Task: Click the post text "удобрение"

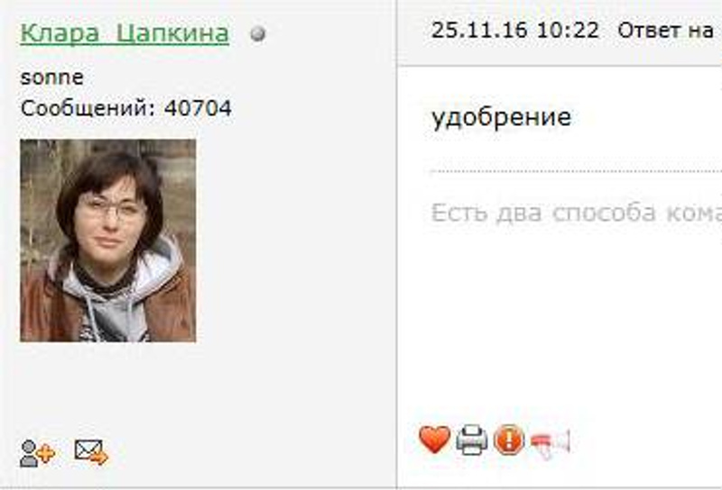Action: (x=502, y=117)
